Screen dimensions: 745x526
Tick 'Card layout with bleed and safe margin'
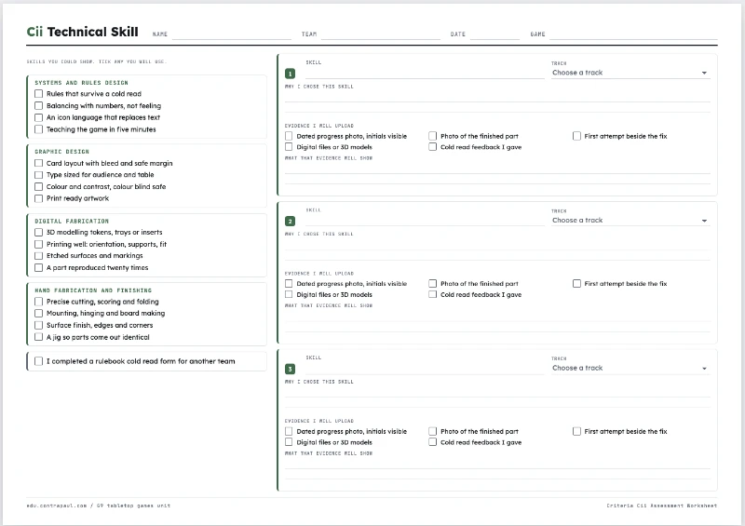tap(38, 163)
